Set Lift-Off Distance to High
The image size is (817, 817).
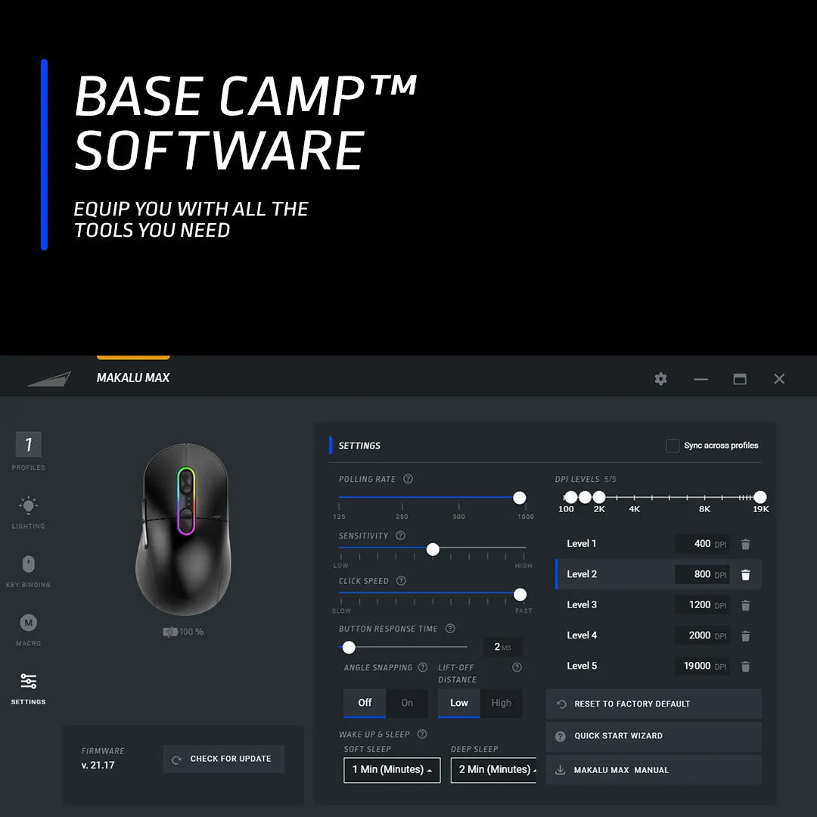point(502,703)
